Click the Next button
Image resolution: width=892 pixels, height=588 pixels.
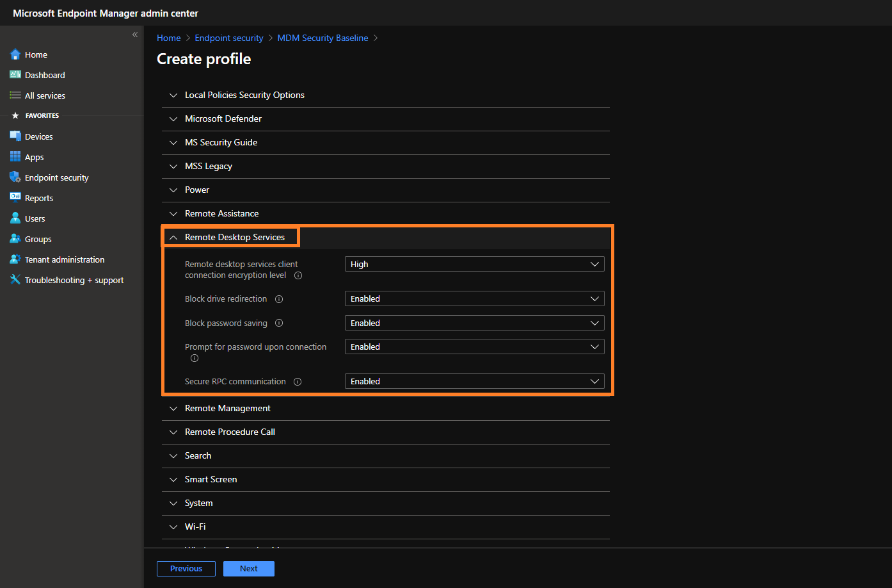point(249,569)
